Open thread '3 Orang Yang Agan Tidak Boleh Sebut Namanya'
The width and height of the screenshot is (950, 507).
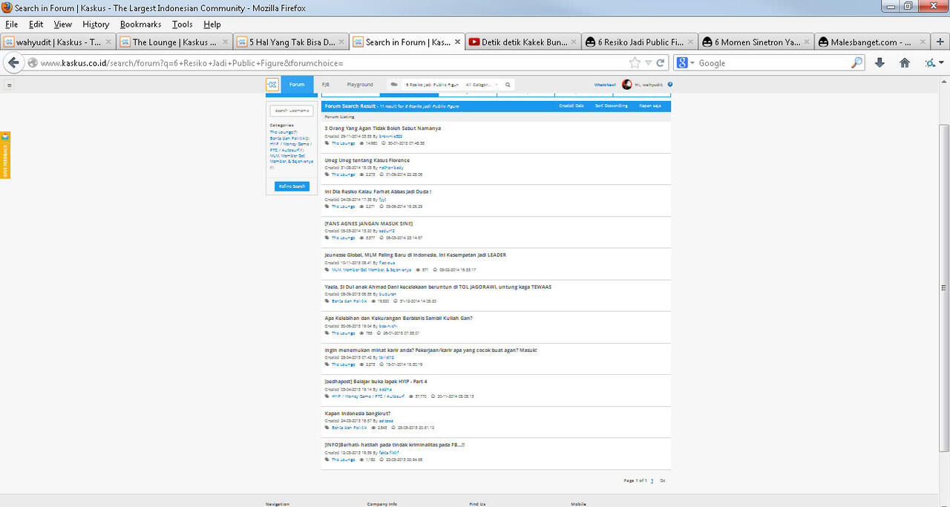383,128
